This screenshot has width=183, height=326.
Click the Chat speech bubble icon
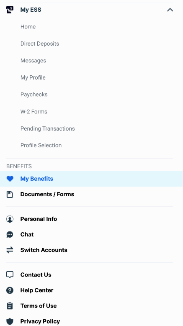[10, 234]
